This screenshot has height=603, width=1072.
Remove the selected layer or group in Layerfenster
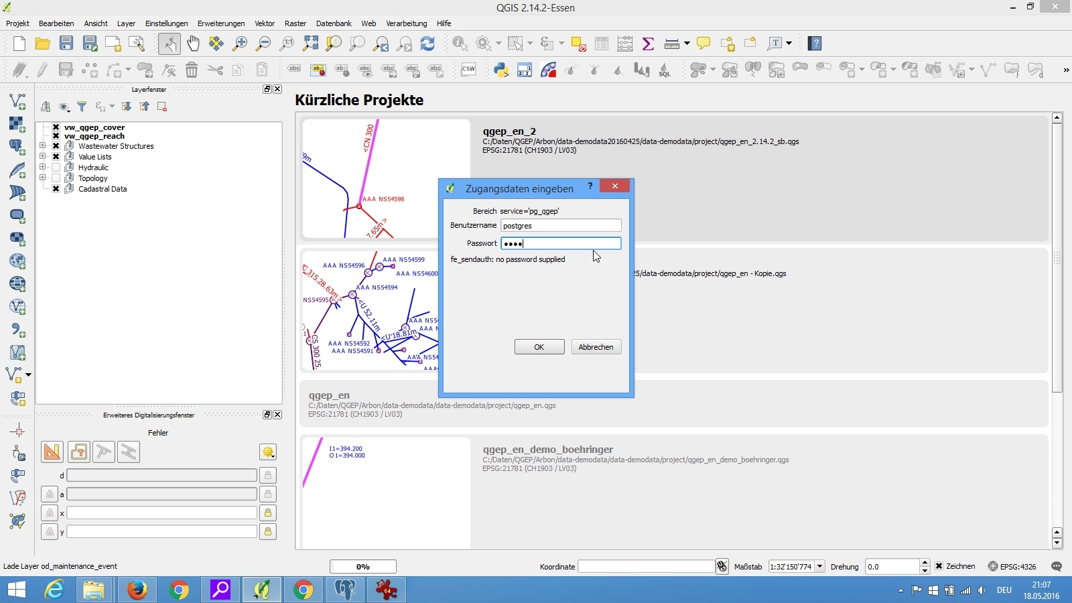(162, 107)
